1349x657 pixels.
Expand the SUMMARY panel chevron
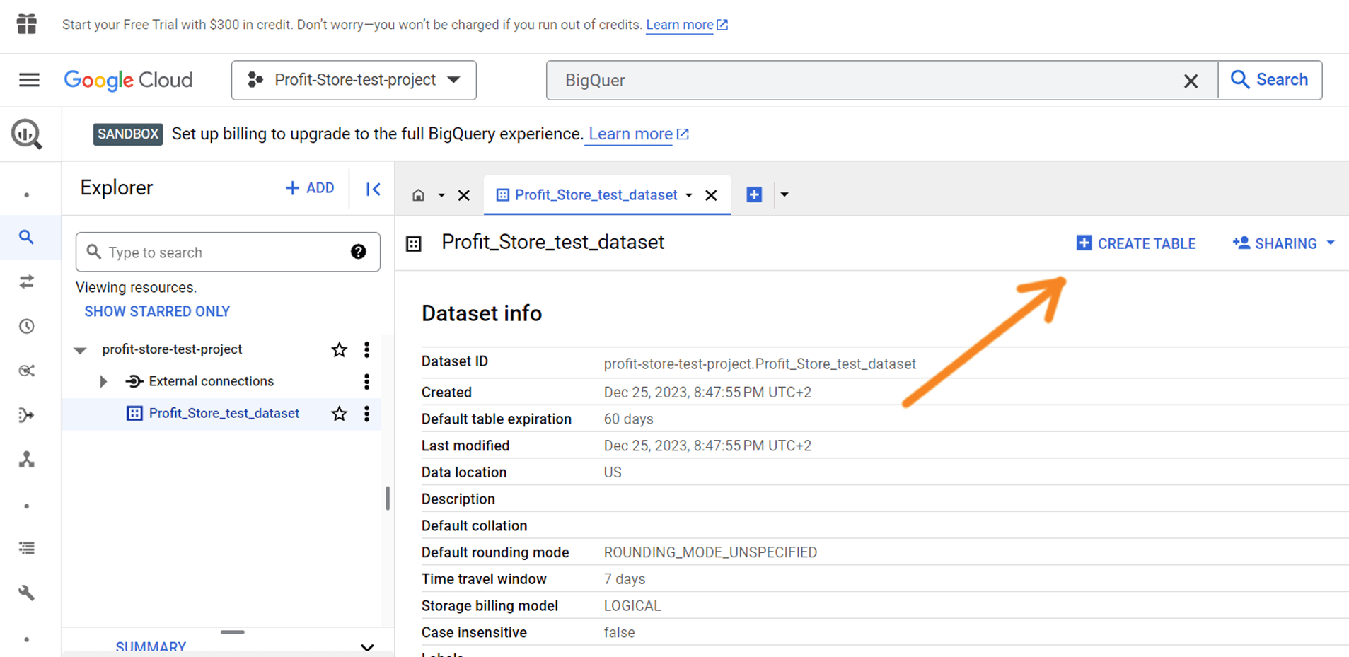(367, 647)
